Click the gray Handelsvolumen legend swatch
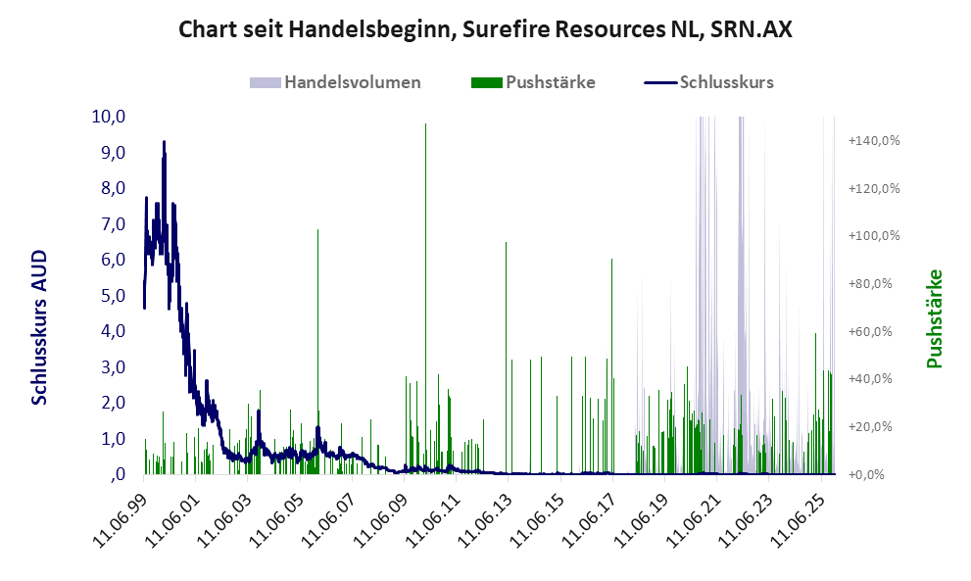Image resolution: width=971 pixels, height=581 pixels. [267, 82]
